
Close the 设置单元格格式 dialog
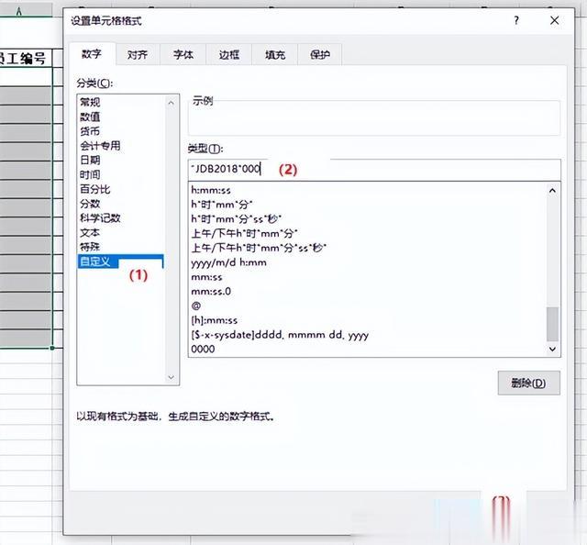pos(554,20)
